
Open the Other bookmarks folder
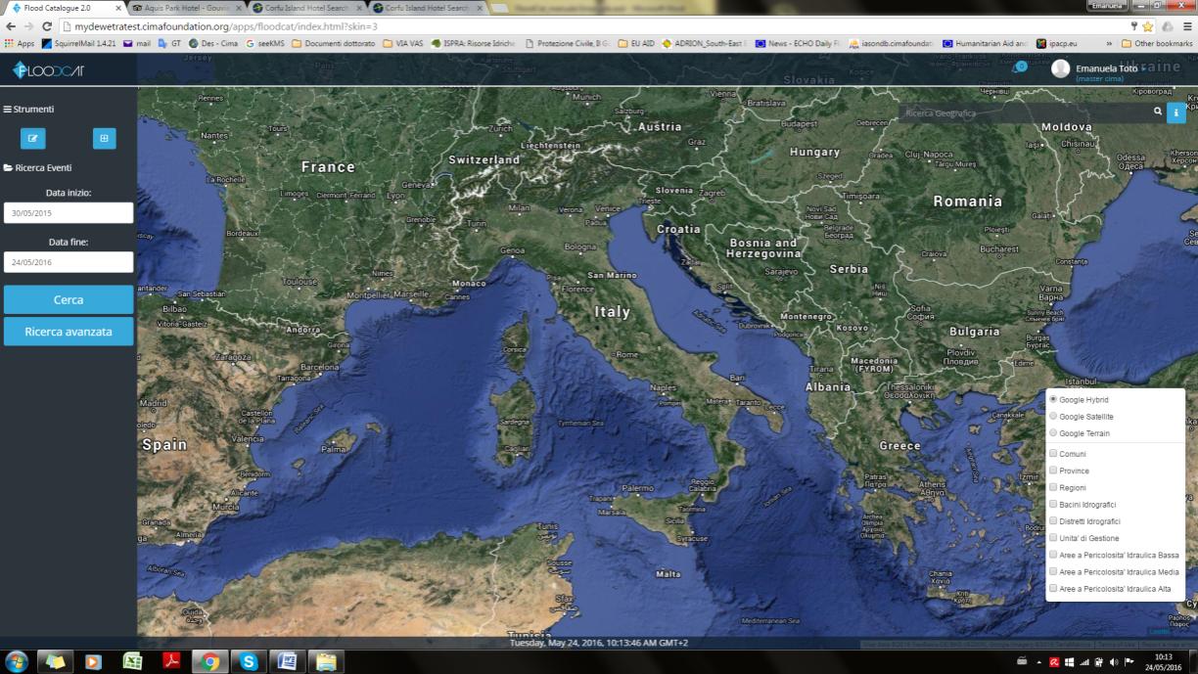[1157, 43]
